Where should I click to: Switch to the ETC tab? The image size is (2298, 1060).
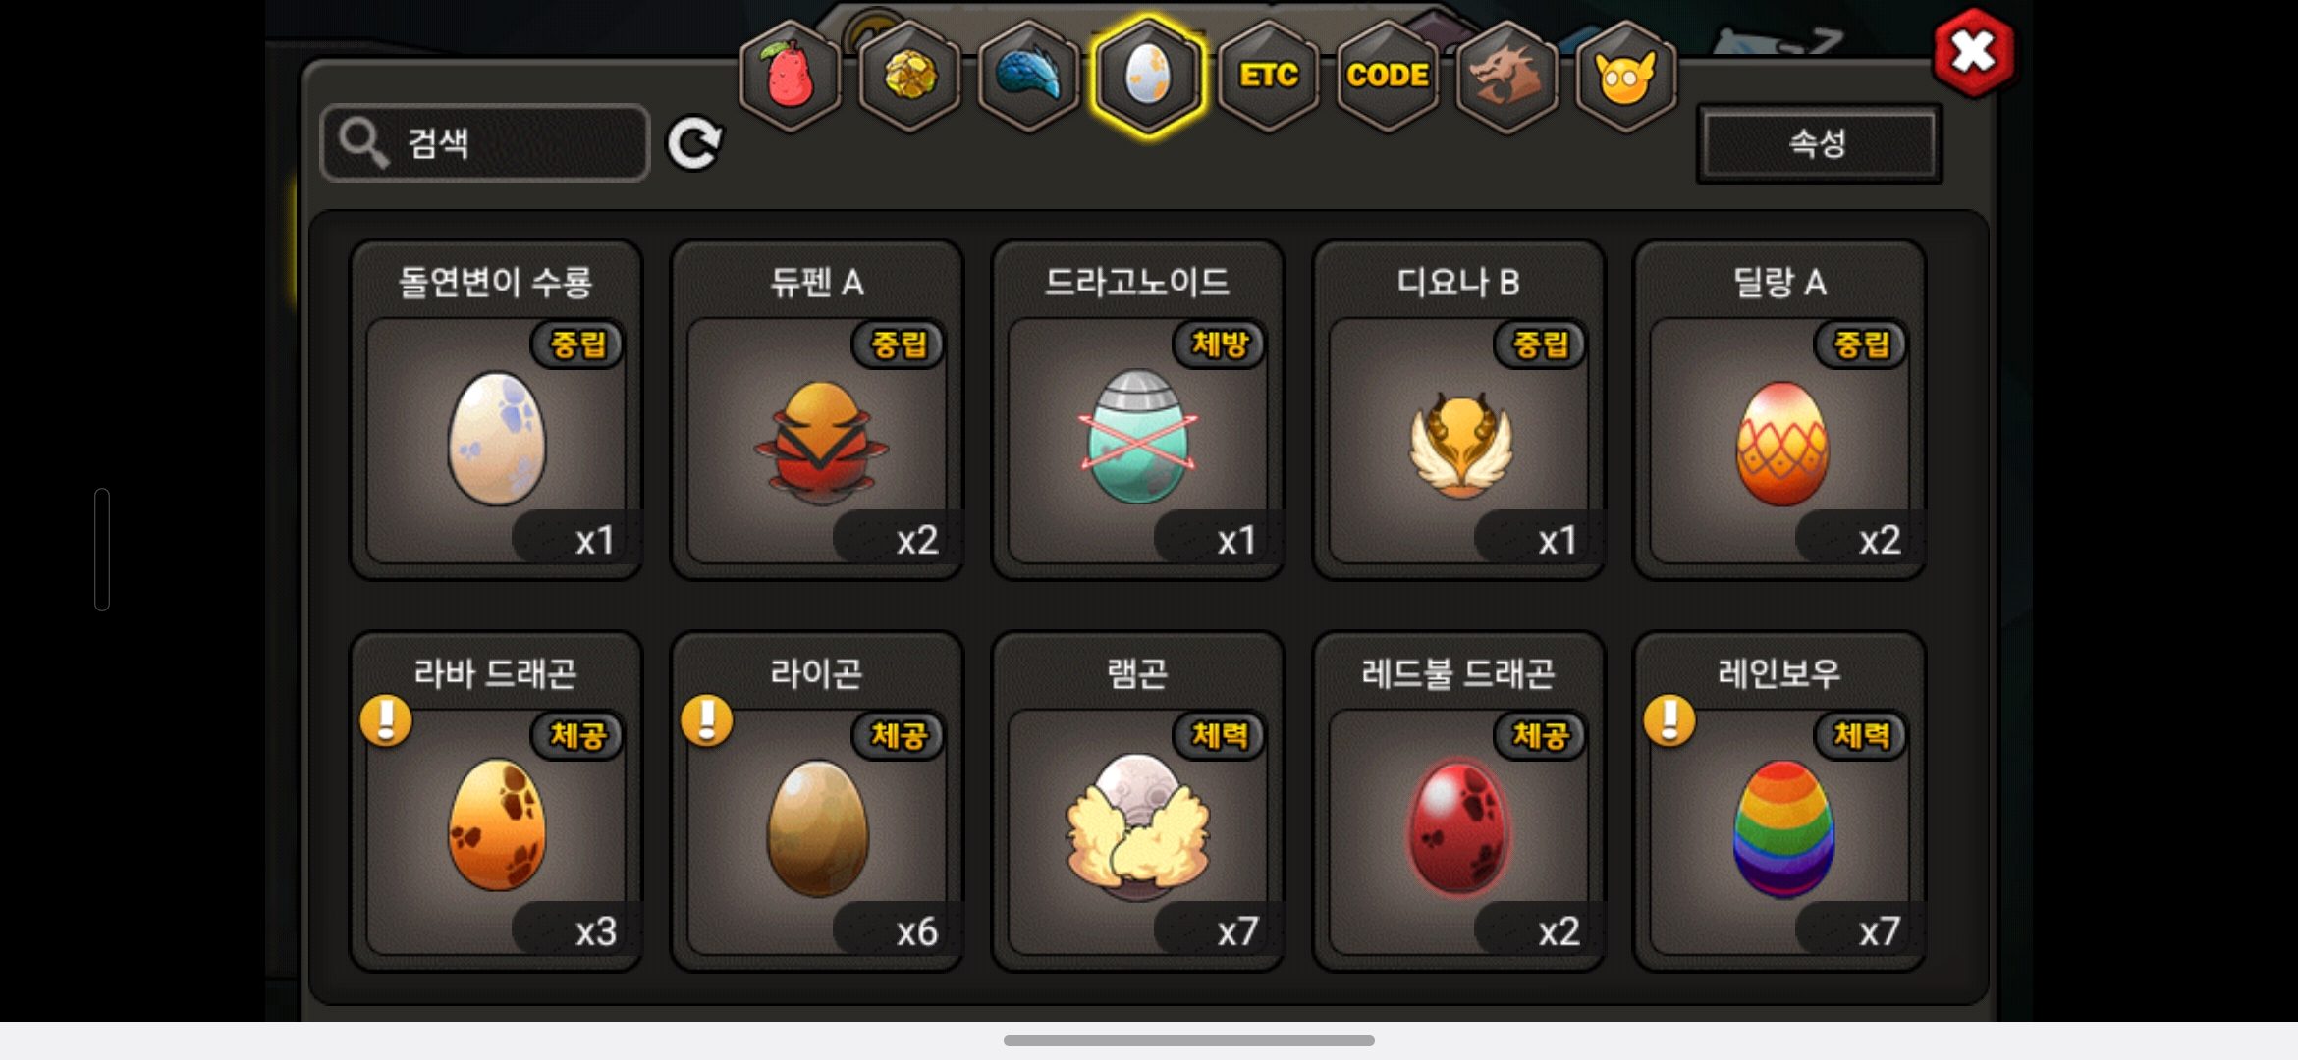(x=1269, y=76)
